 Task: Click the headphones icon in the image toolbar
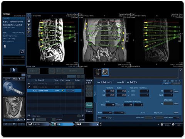click(29, 18)
